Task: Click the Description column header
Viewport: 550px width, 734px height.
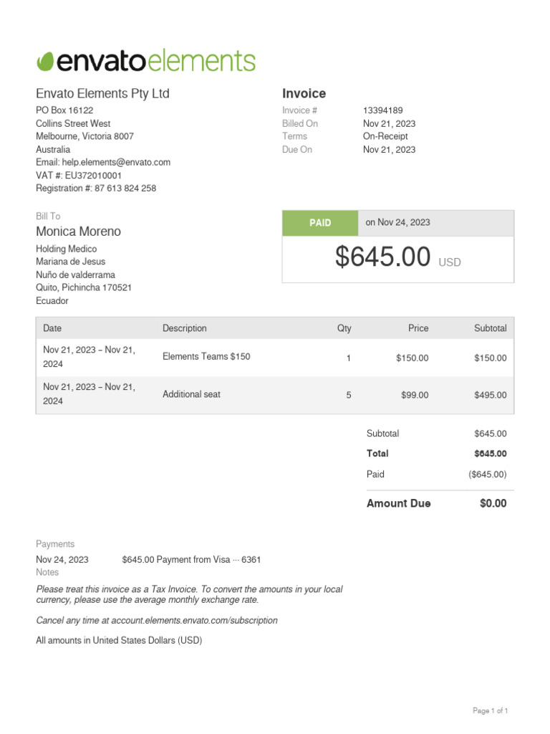Action: point(185,328)
